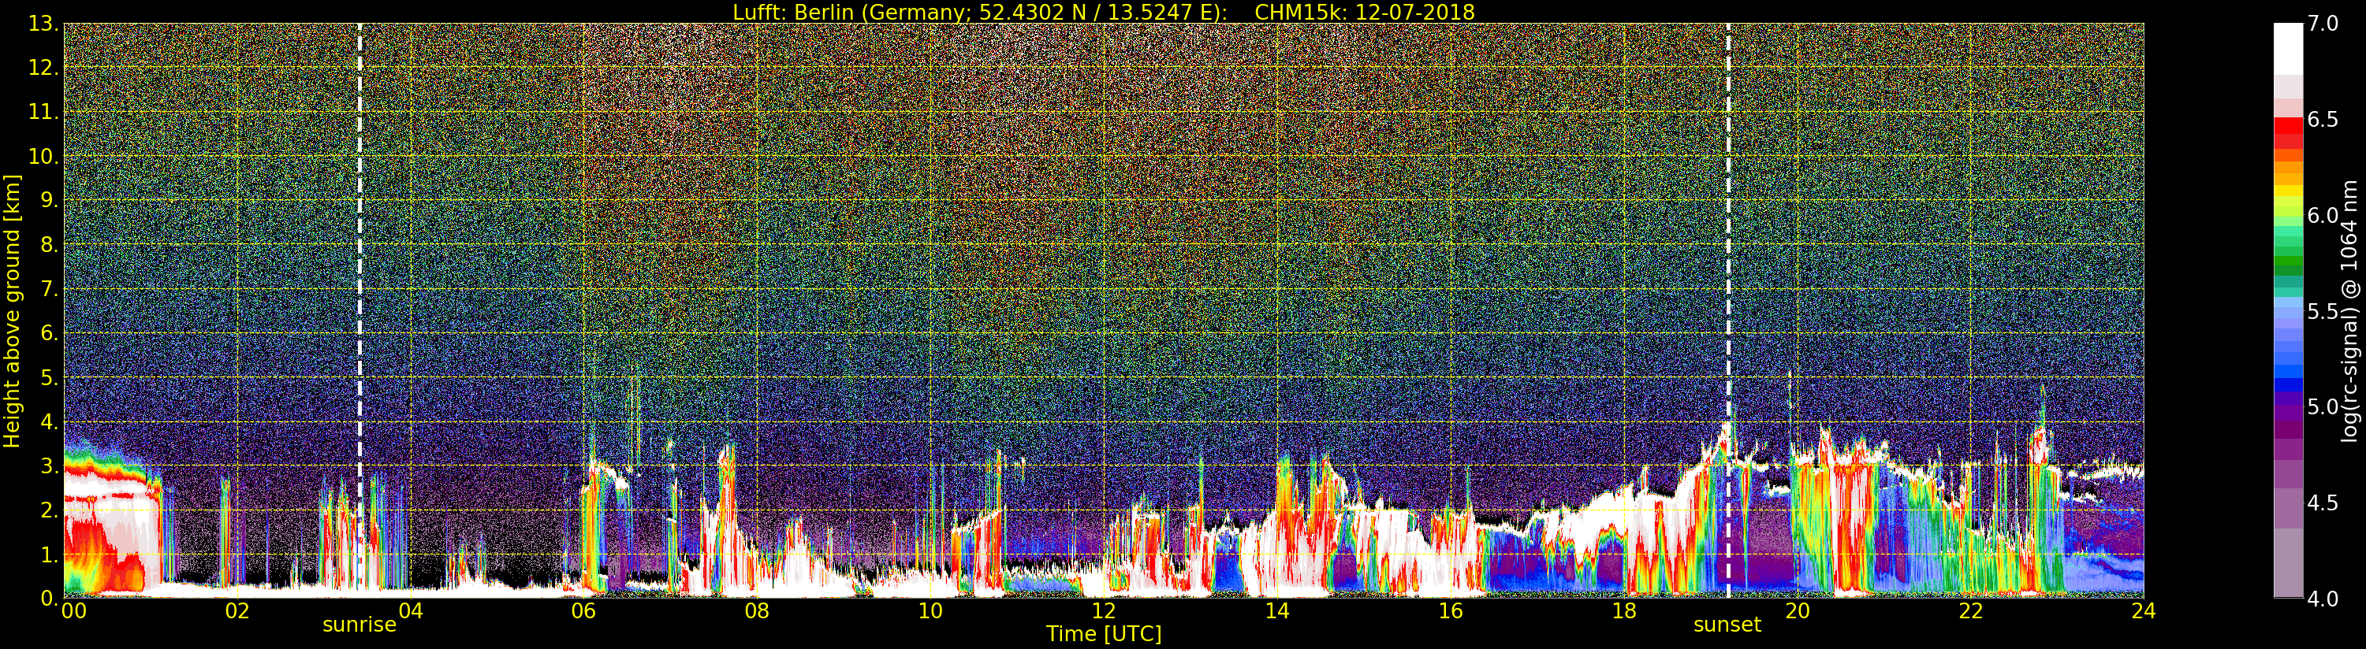Viewport: 2366px width, 649px height.
Task: Click the 'log(rc-signal) @ 1064 nm' colorbar label
Action: click(x=2349, y=311)
